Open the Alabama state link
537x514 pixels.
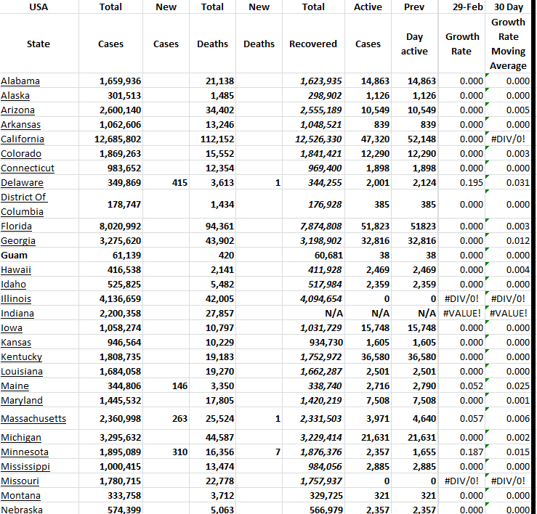(20, 81)
